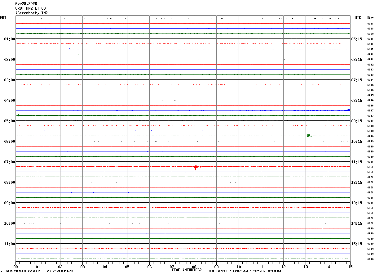This screenshot has width=375, height=275.
Task: Click the station code "GRBT HNZ ET 00"
Action: pos(30,8)
